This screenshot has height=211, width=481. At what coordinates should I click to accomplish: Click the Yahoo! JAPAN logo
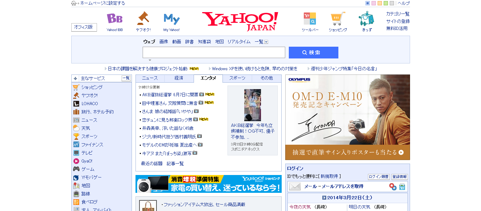click(240, 21)
